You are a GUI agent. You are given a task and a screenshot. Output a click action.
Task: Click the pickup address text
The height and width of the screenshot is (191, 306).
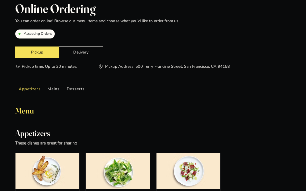pyautogui.click(x=167, y=67)
